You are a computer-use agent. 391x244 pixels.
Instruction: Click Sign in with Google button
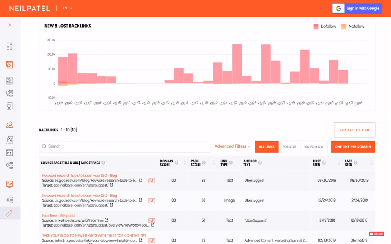(x=357, y=8)
